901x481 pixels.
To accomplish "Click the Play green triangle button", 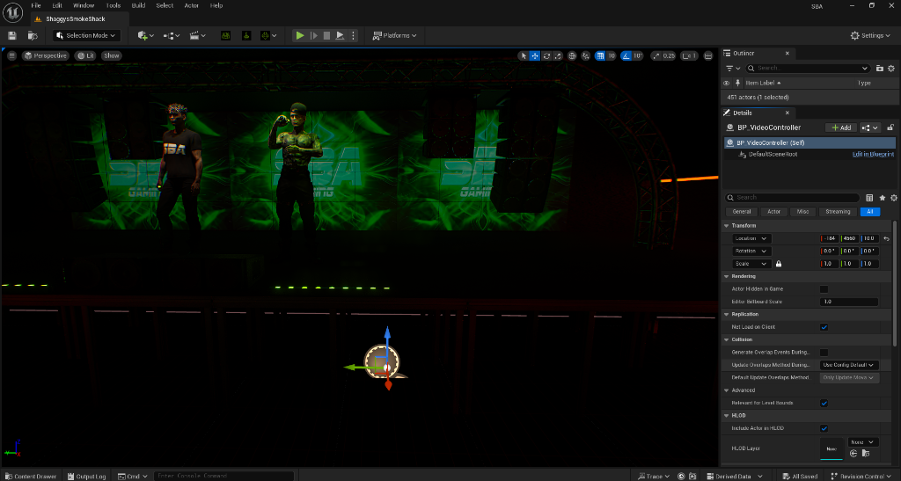I will [299, 35].
